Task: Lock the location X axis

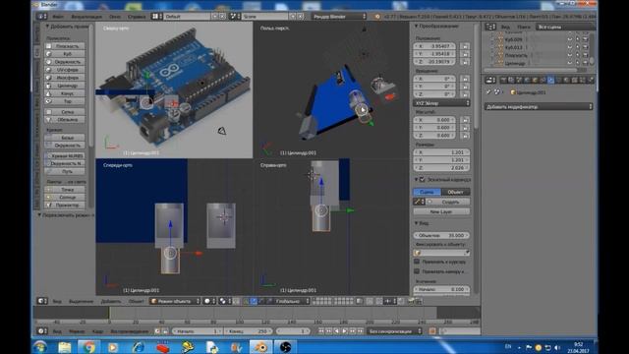Action: (465, 46)
